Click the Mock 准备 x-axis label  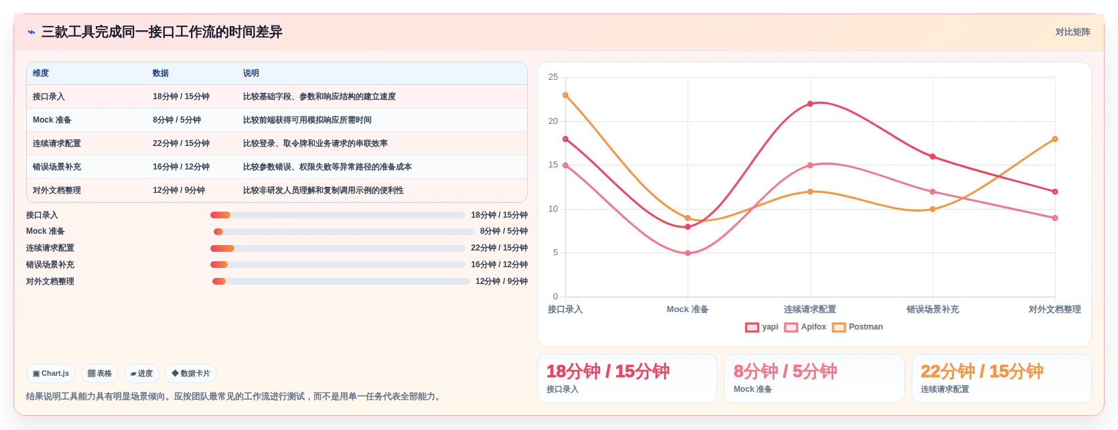687,309
